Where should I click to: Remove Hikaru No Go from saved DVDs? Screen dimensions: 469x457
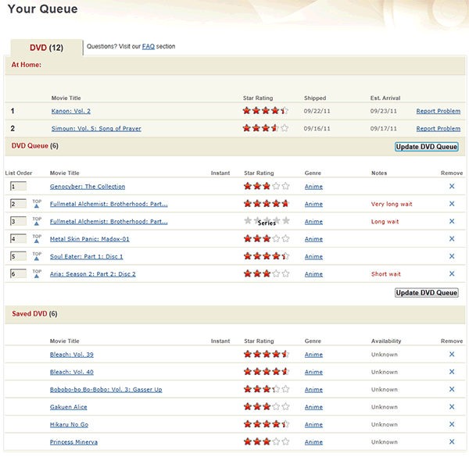[452, 424]
